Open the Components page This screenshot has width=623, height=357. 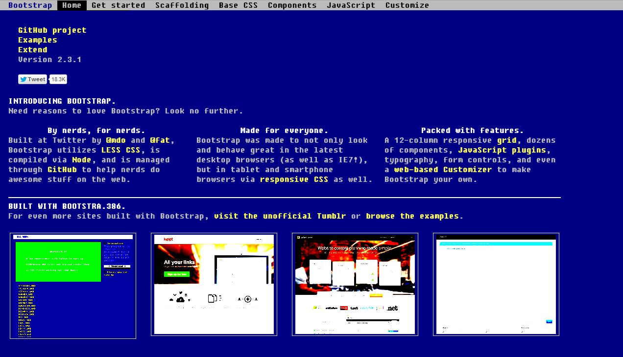tap(292, 5)
